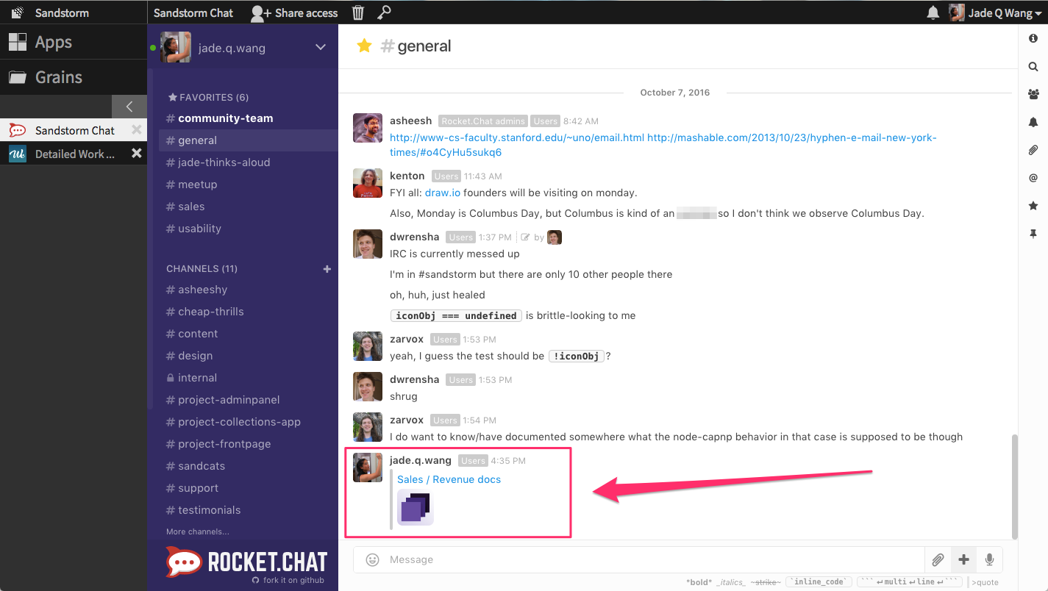The height and width of the screenshot is (591, 1048).
Task: Click the FAVORITES (6) header
Action: point(208,97)
